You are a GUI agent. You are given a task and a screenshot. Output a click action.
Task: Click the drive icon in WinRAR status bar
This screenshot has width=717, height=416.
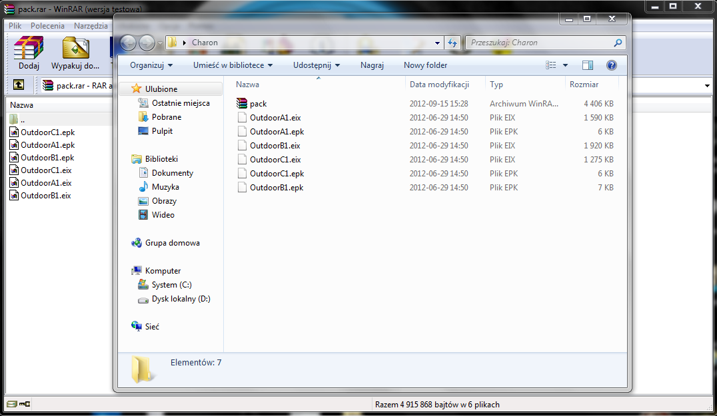pyautogui.click(x=12, y=403)
